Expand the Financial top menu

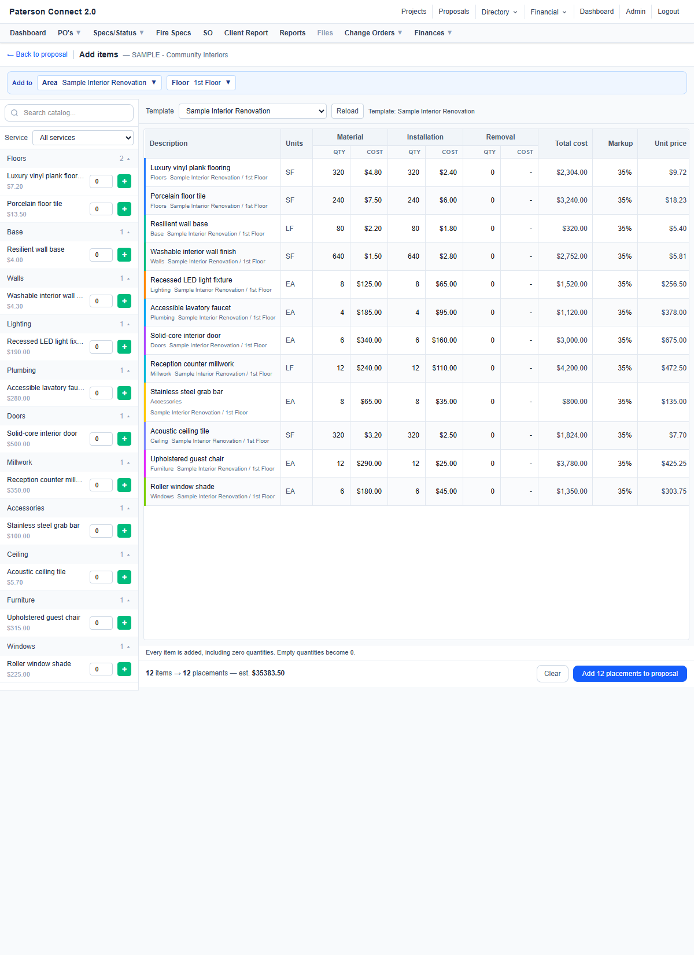(548, 12)
